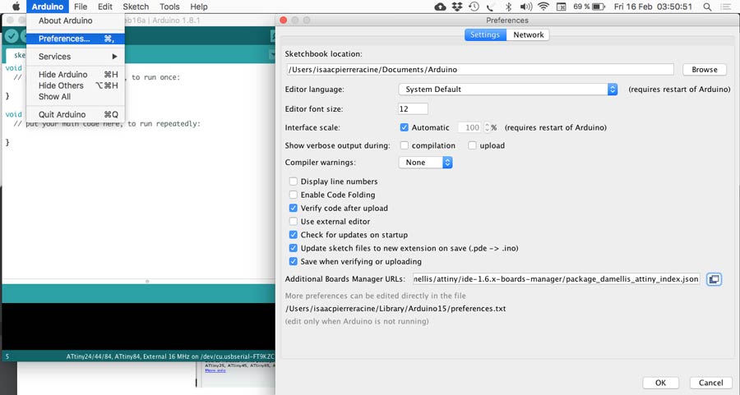Open the Spotlight search magnifier icon
The height and width of the screenshot is (395, 740).
[708, 7]
